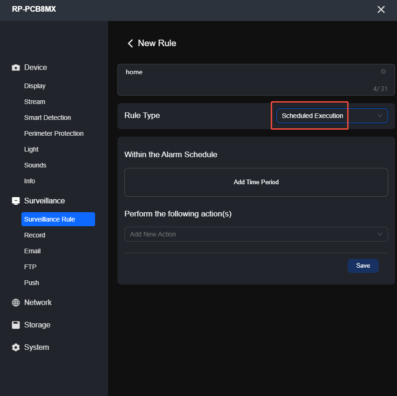Expand the Add New Action dropdown
This screenshot has width=397, height=396.
point(256,234)
